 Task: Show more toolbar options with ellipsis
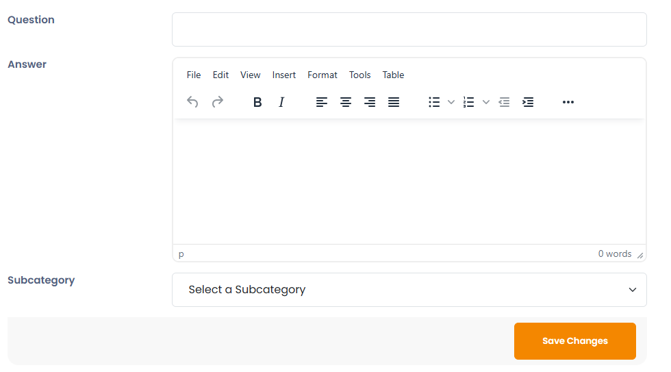[x=568, y=102]
